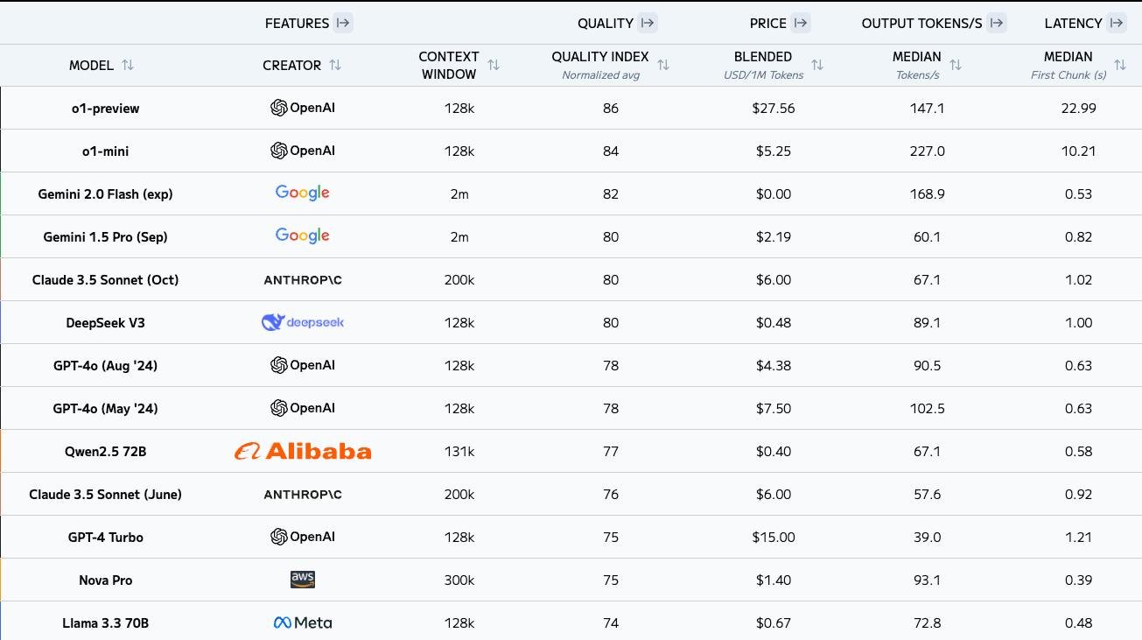This screenshot has height=640, width=1142.
Task: Expand the Latency column group
Action: click(1117, 23)
